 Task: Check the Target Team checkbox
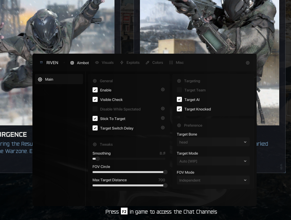179,90
